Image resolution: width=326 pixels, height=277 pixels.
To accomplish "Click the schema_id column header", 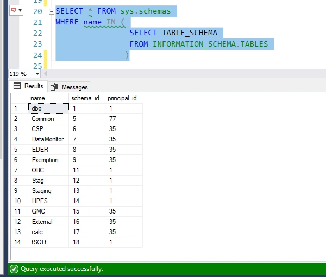I will 87,98.
